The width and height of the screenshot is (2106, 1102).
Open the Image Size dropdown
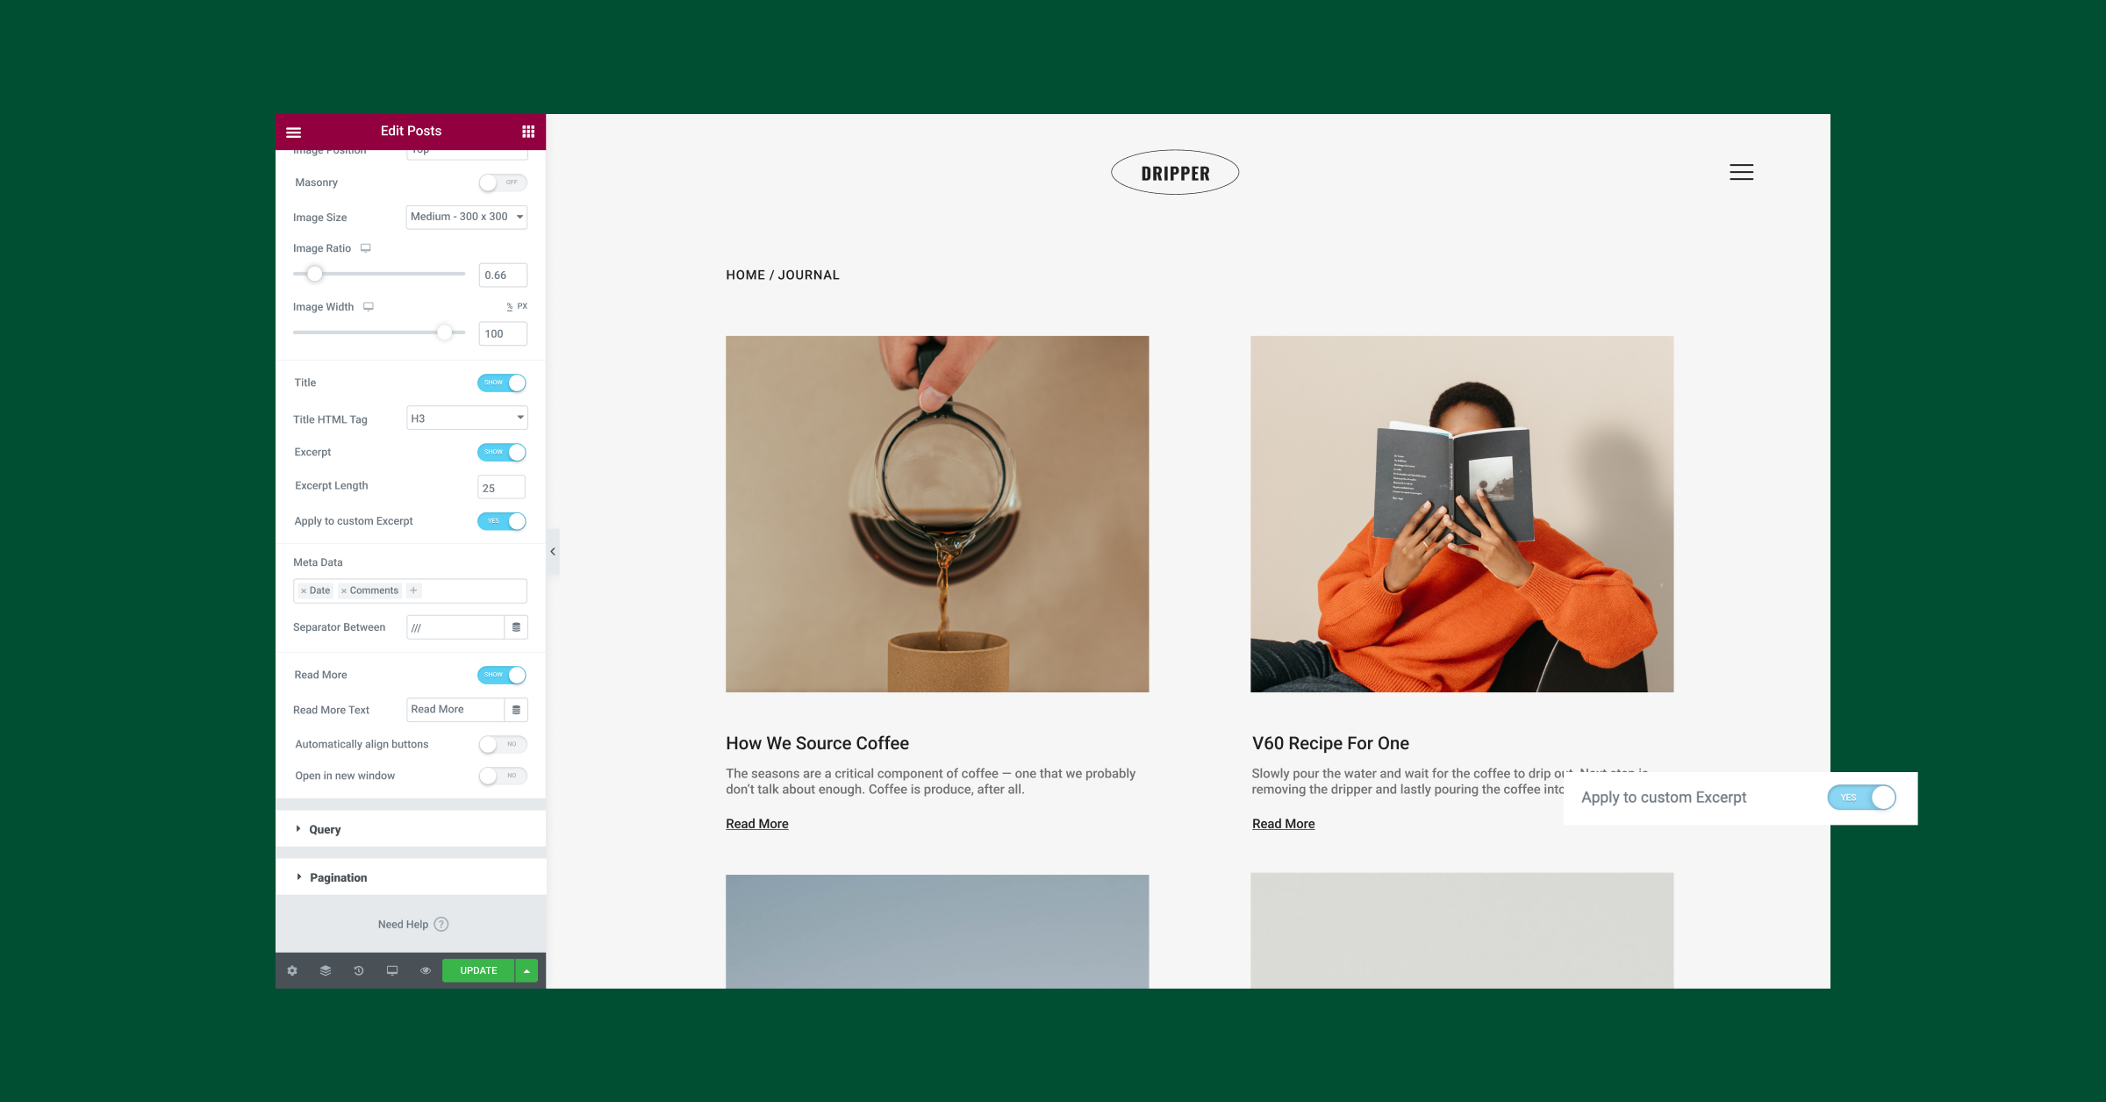pyautogui.click(x=467, y=217)
